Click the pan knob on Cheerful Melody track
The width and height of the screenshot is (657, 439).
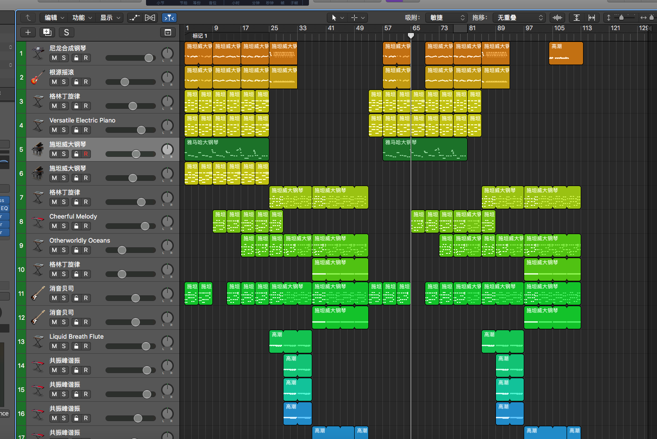(x=167, y=221)
